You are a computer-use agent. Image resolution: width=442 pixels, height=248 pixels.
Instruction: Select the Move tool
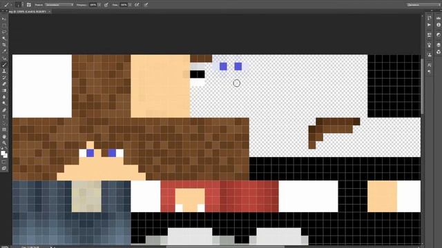point(4,19)
